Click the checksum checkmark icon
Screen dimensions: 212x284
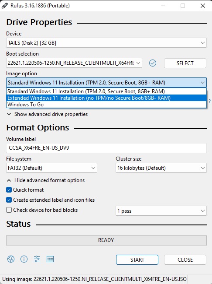point(153,63)
